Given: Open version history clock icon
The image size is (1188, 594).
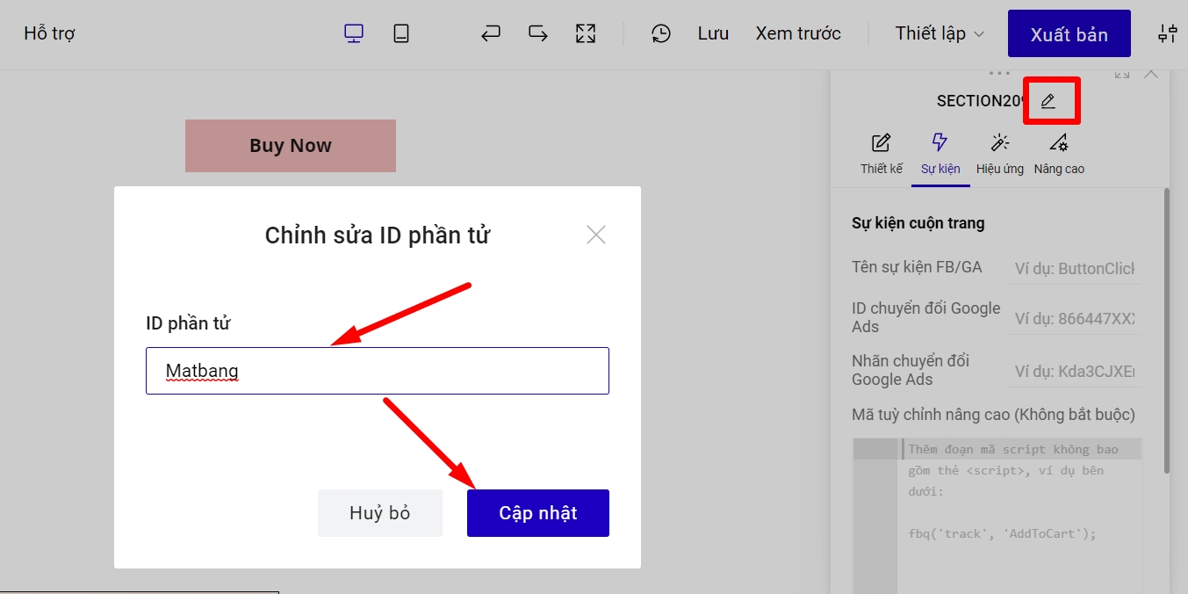Looking at the screenshot, I should (661, 33).
